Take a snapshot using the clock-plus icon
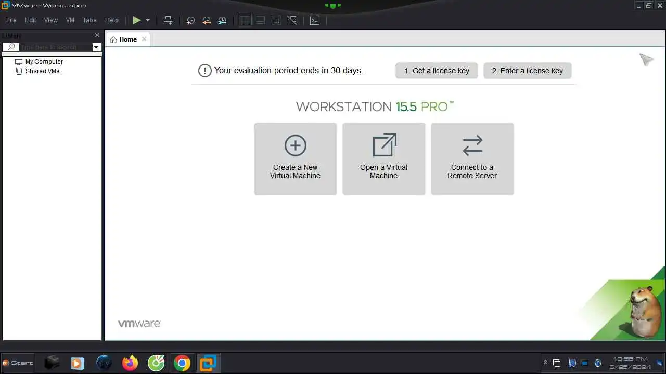Screen dimensions: 666x374 pyautogui.click(x=191, y=20)
